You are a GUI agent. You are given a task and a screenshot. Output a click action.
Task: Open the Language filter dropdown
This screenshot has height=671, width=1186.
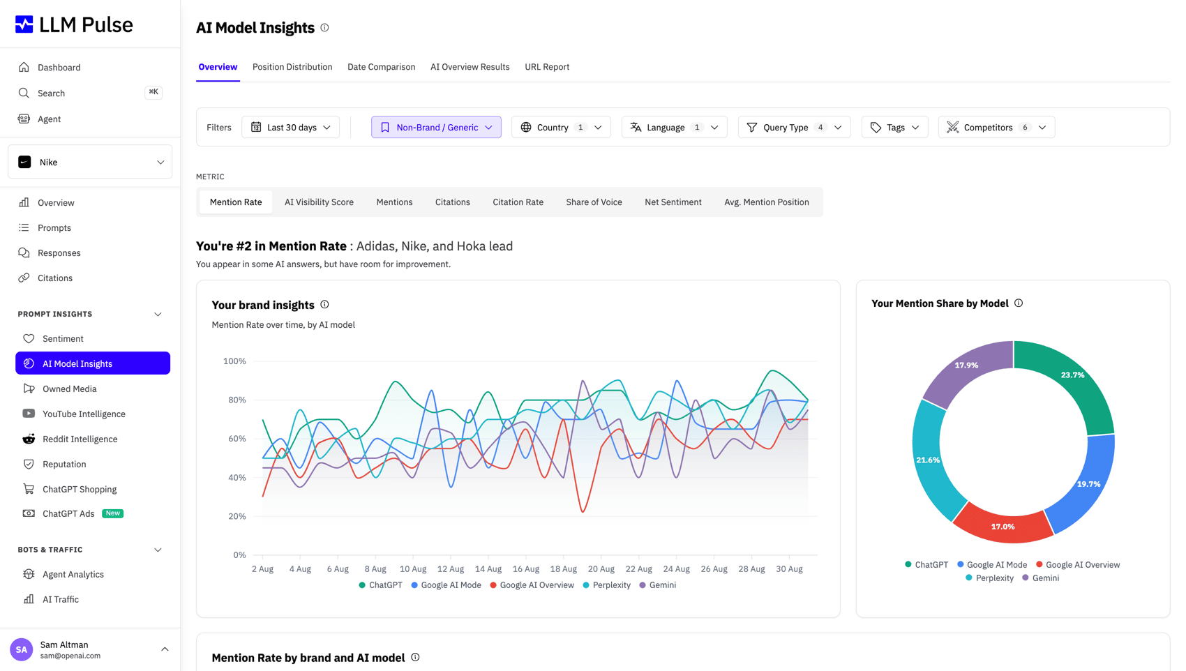tap(674, 127)
